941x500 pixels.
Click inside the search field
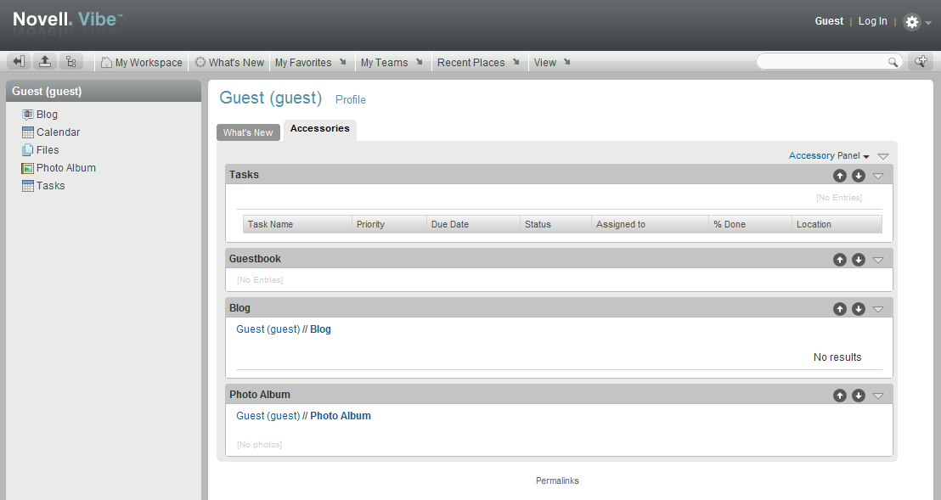coord(820,60)
